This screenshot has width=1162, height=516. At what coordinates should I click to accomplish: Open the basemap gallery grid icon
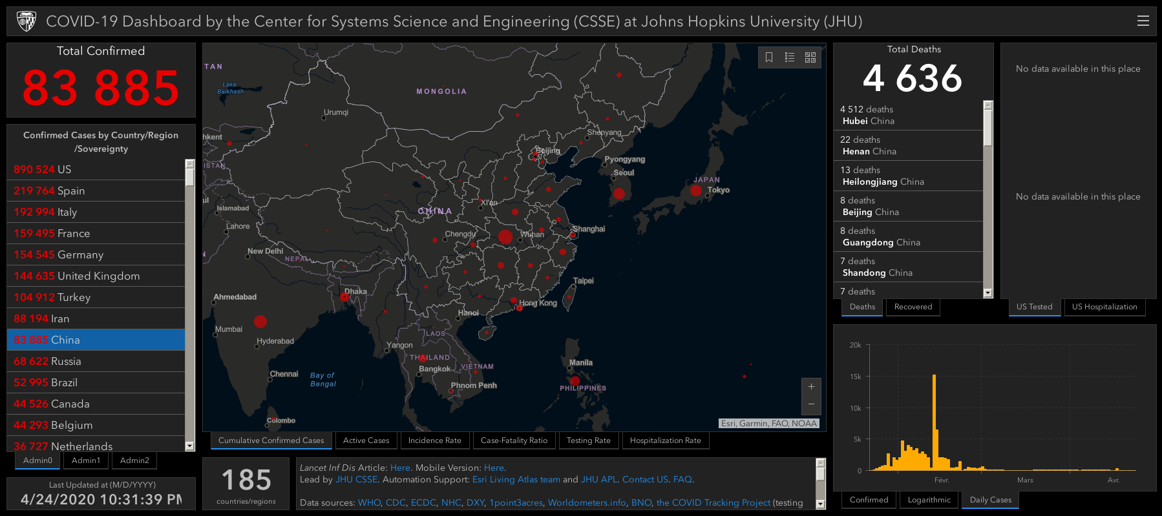810,57
